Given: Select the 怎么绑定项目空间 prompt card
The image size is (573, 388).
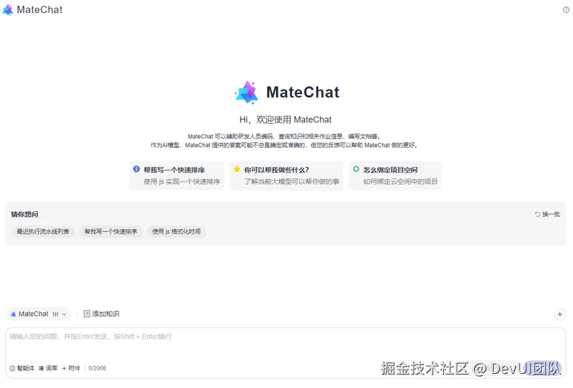Looking at the screenshot, I should point(395,175).
